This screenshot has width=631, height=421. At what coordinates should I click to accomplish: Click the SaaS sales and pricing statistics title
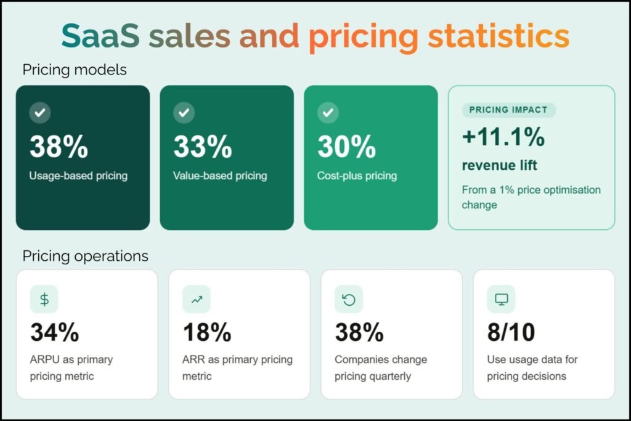(x=315, y=36)
